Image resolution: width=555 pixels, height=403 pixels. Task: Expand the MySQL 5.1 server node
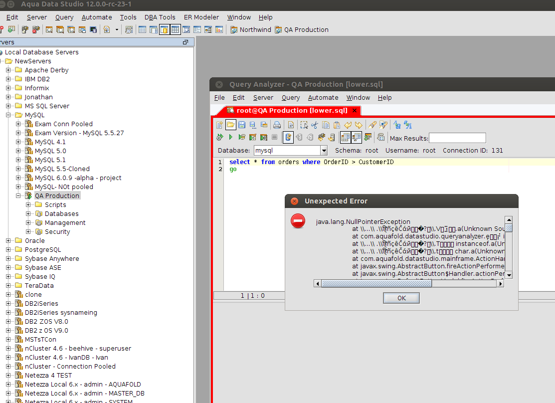pyautogui.click(x=18, y=160)
